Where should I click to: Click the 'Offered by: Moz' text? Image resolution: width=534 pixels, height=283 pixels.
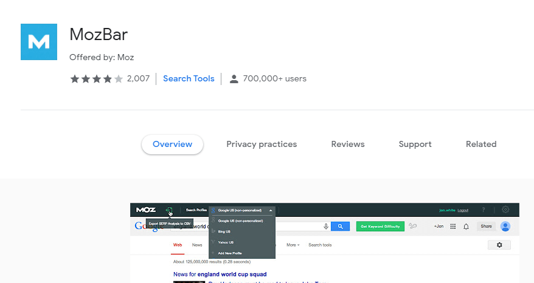(102, 57)
